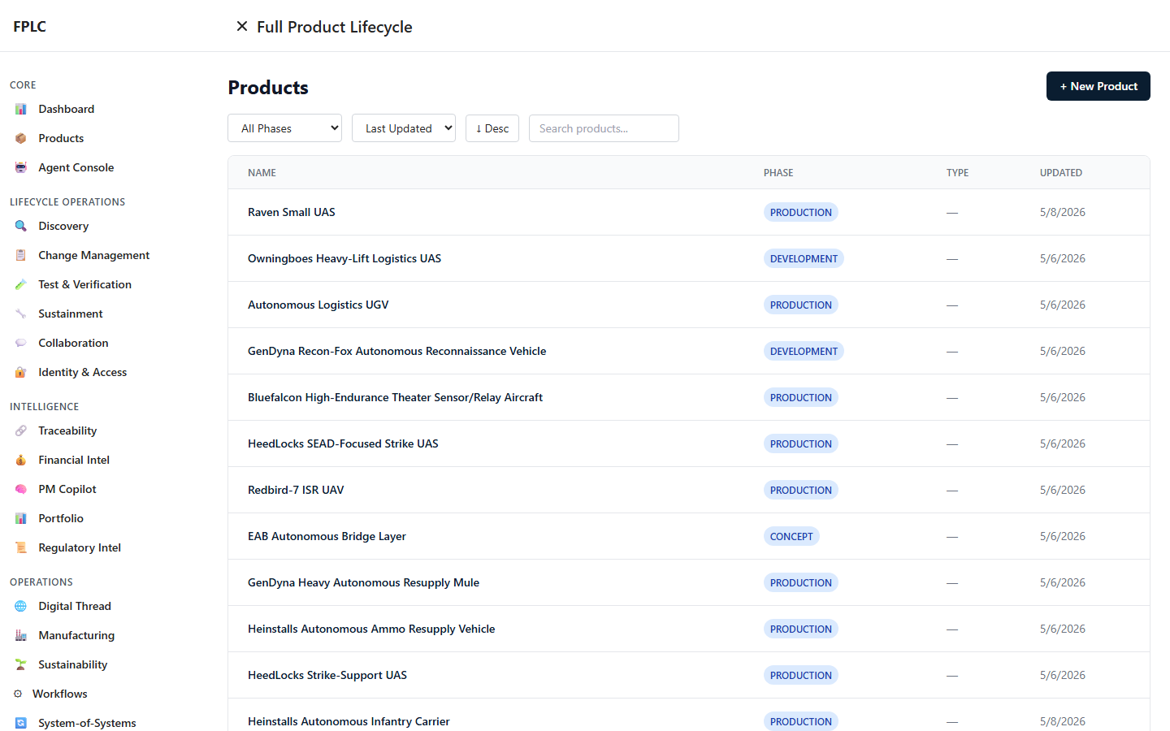Image resolution: width=1170 pixels, height=731 pixels.
Task: Click Raven Small UAS PRODUCTION badge
Action: coord(801,212)
